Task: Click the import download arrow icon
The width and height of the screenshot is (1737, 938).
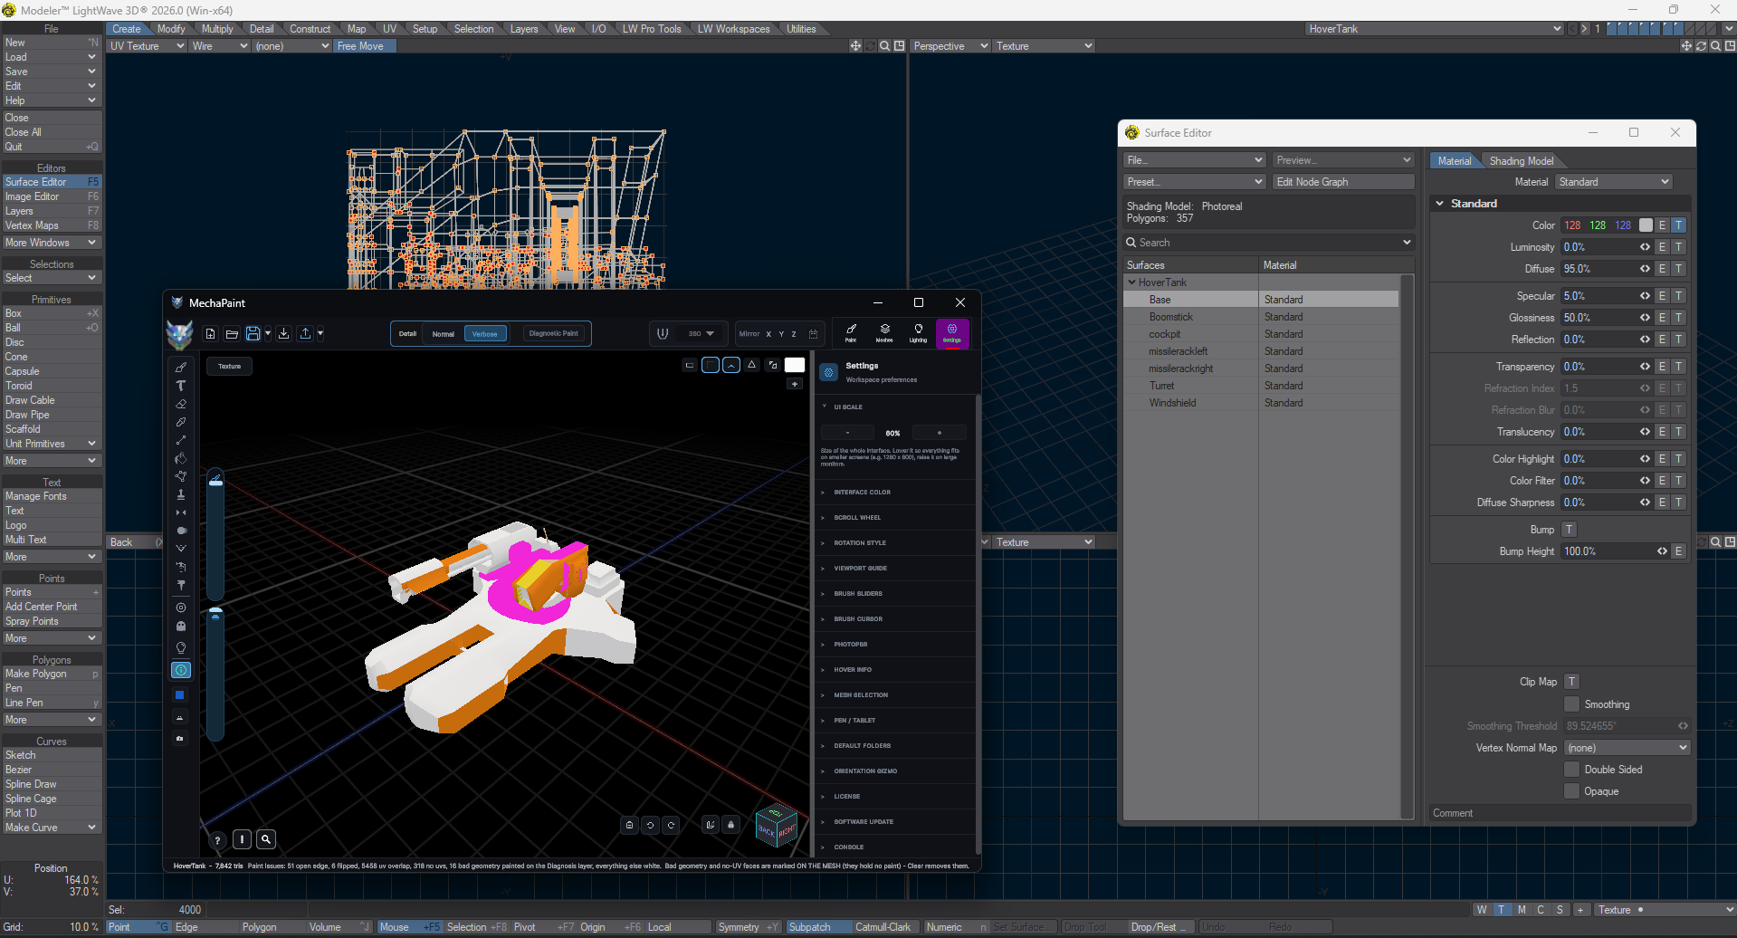Action: tap(284, 333)
